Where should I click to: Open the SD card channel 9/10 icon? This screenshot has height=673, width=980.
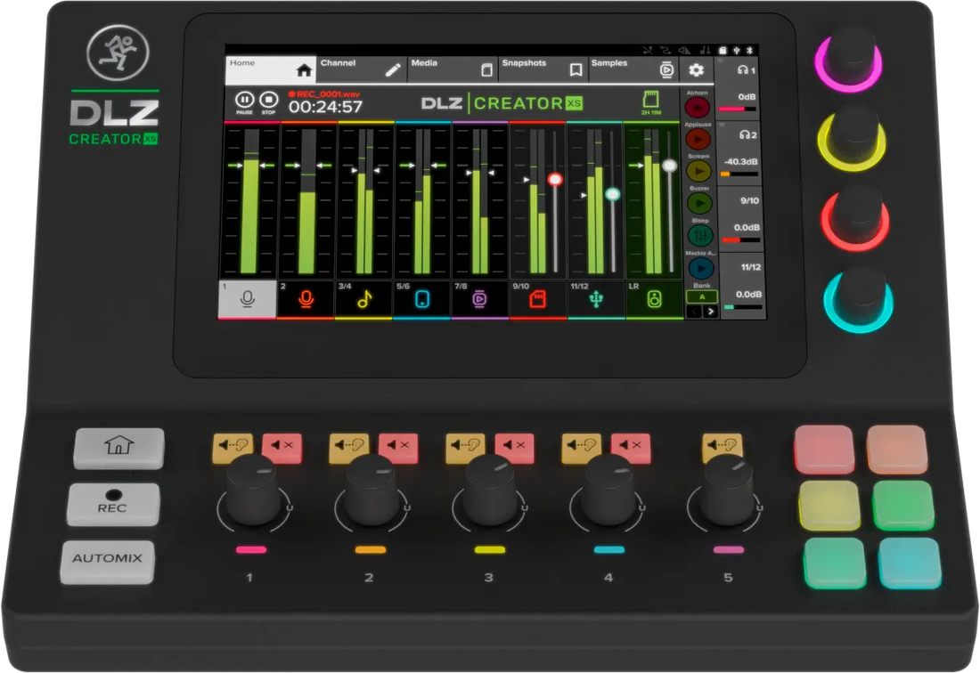pos(536,298)
